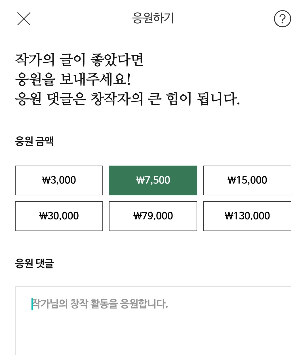Image resolution: width=299 pixels, height=355 pixels.
Task: Close the 응원하기 screen with the X icon
Action: (x=24, y=19)
